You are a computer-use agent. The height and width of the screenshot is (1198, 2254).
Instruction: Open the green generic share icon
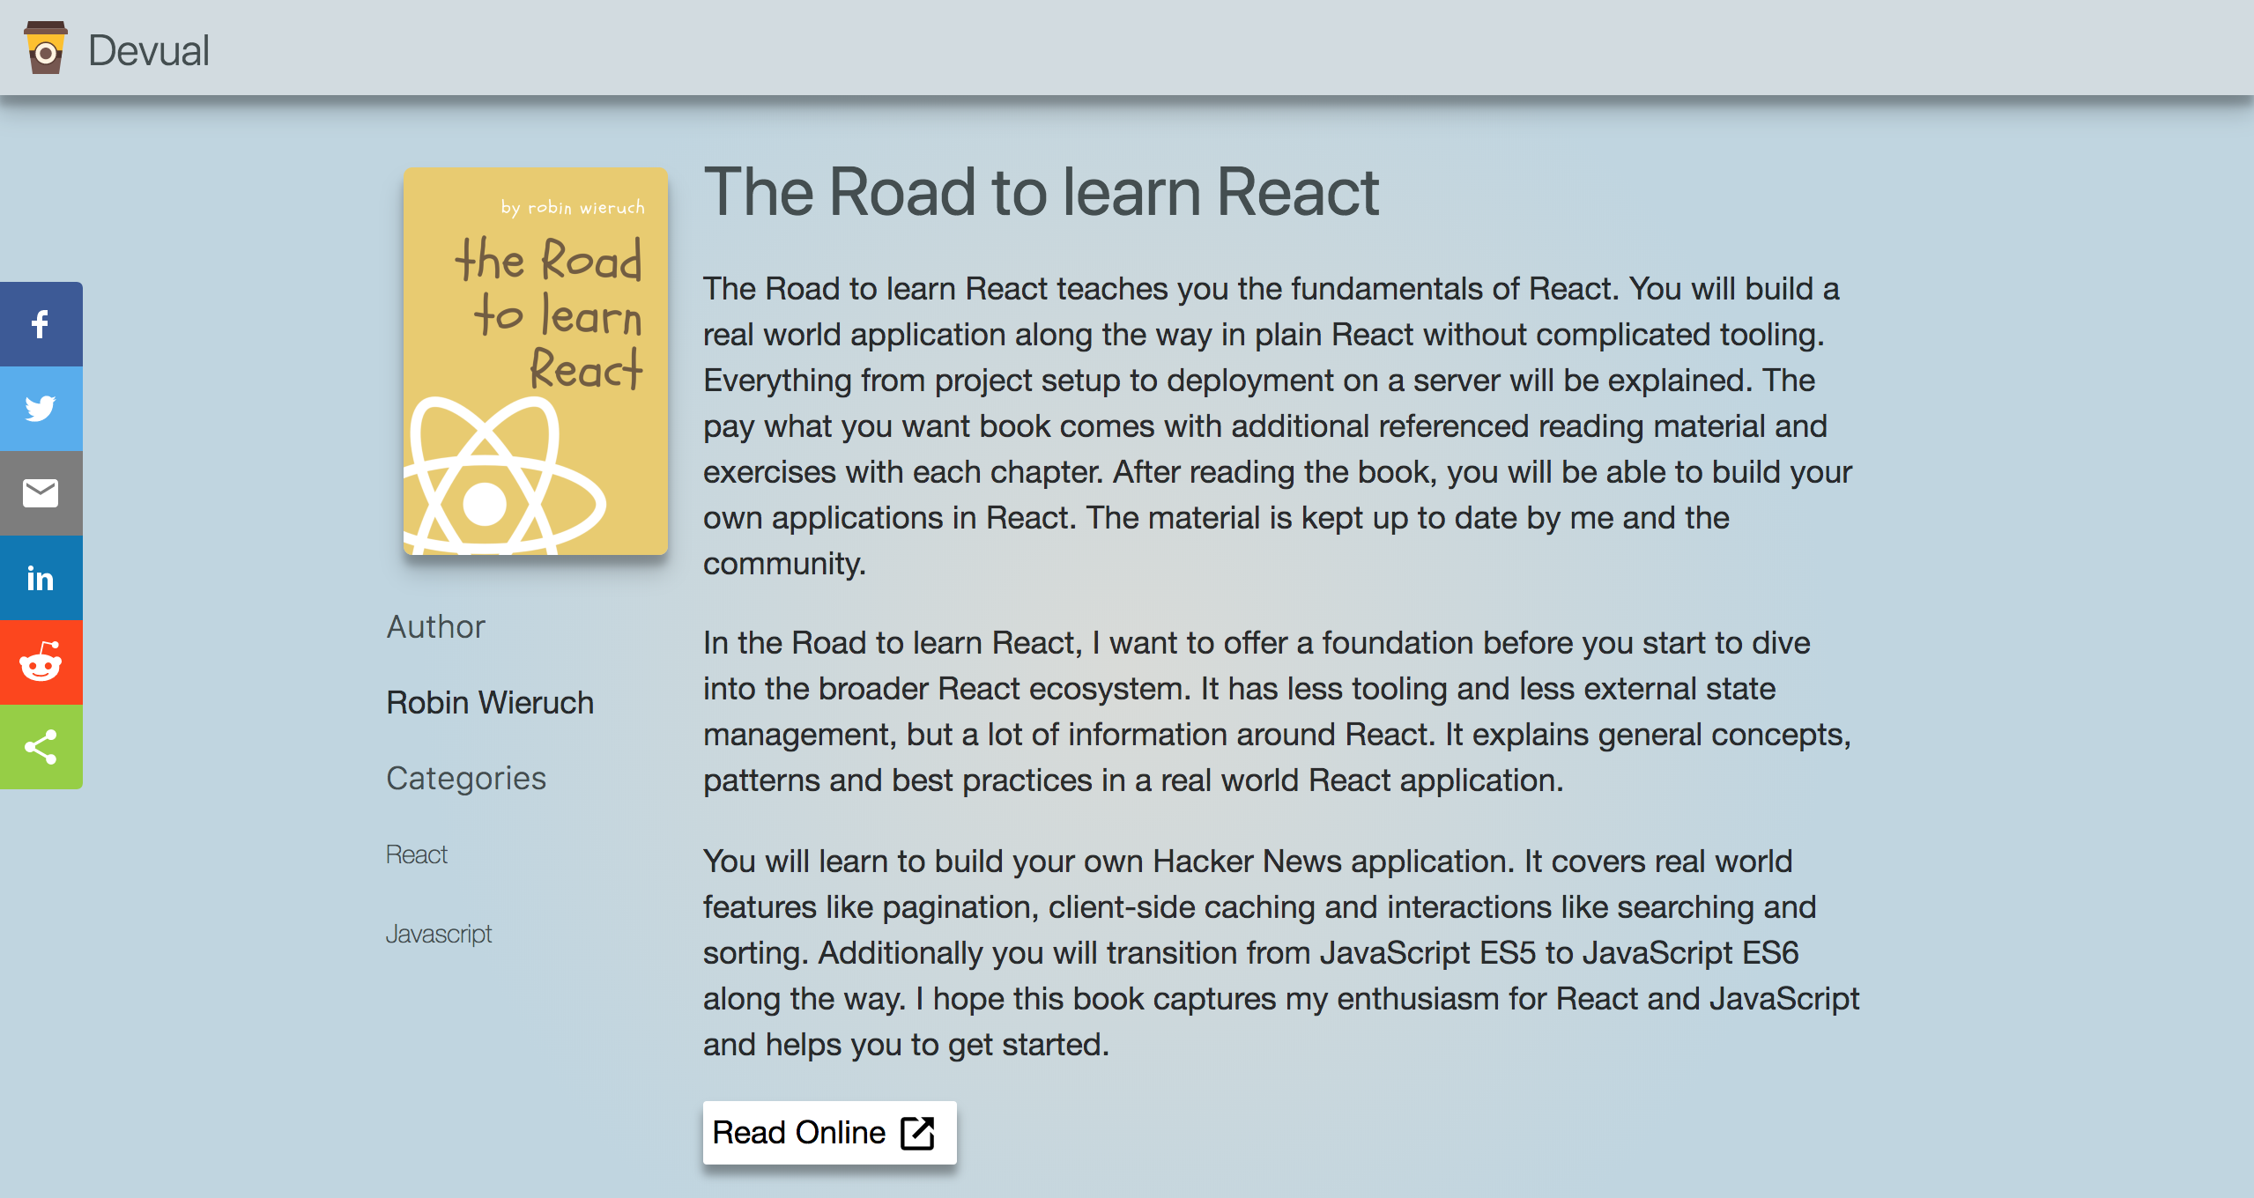[x=41, y=747]
